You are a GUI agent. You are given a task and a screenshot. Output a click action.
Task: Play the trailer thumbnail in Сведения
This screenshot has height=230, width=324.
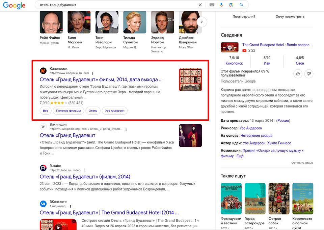[x=230, y=47]
